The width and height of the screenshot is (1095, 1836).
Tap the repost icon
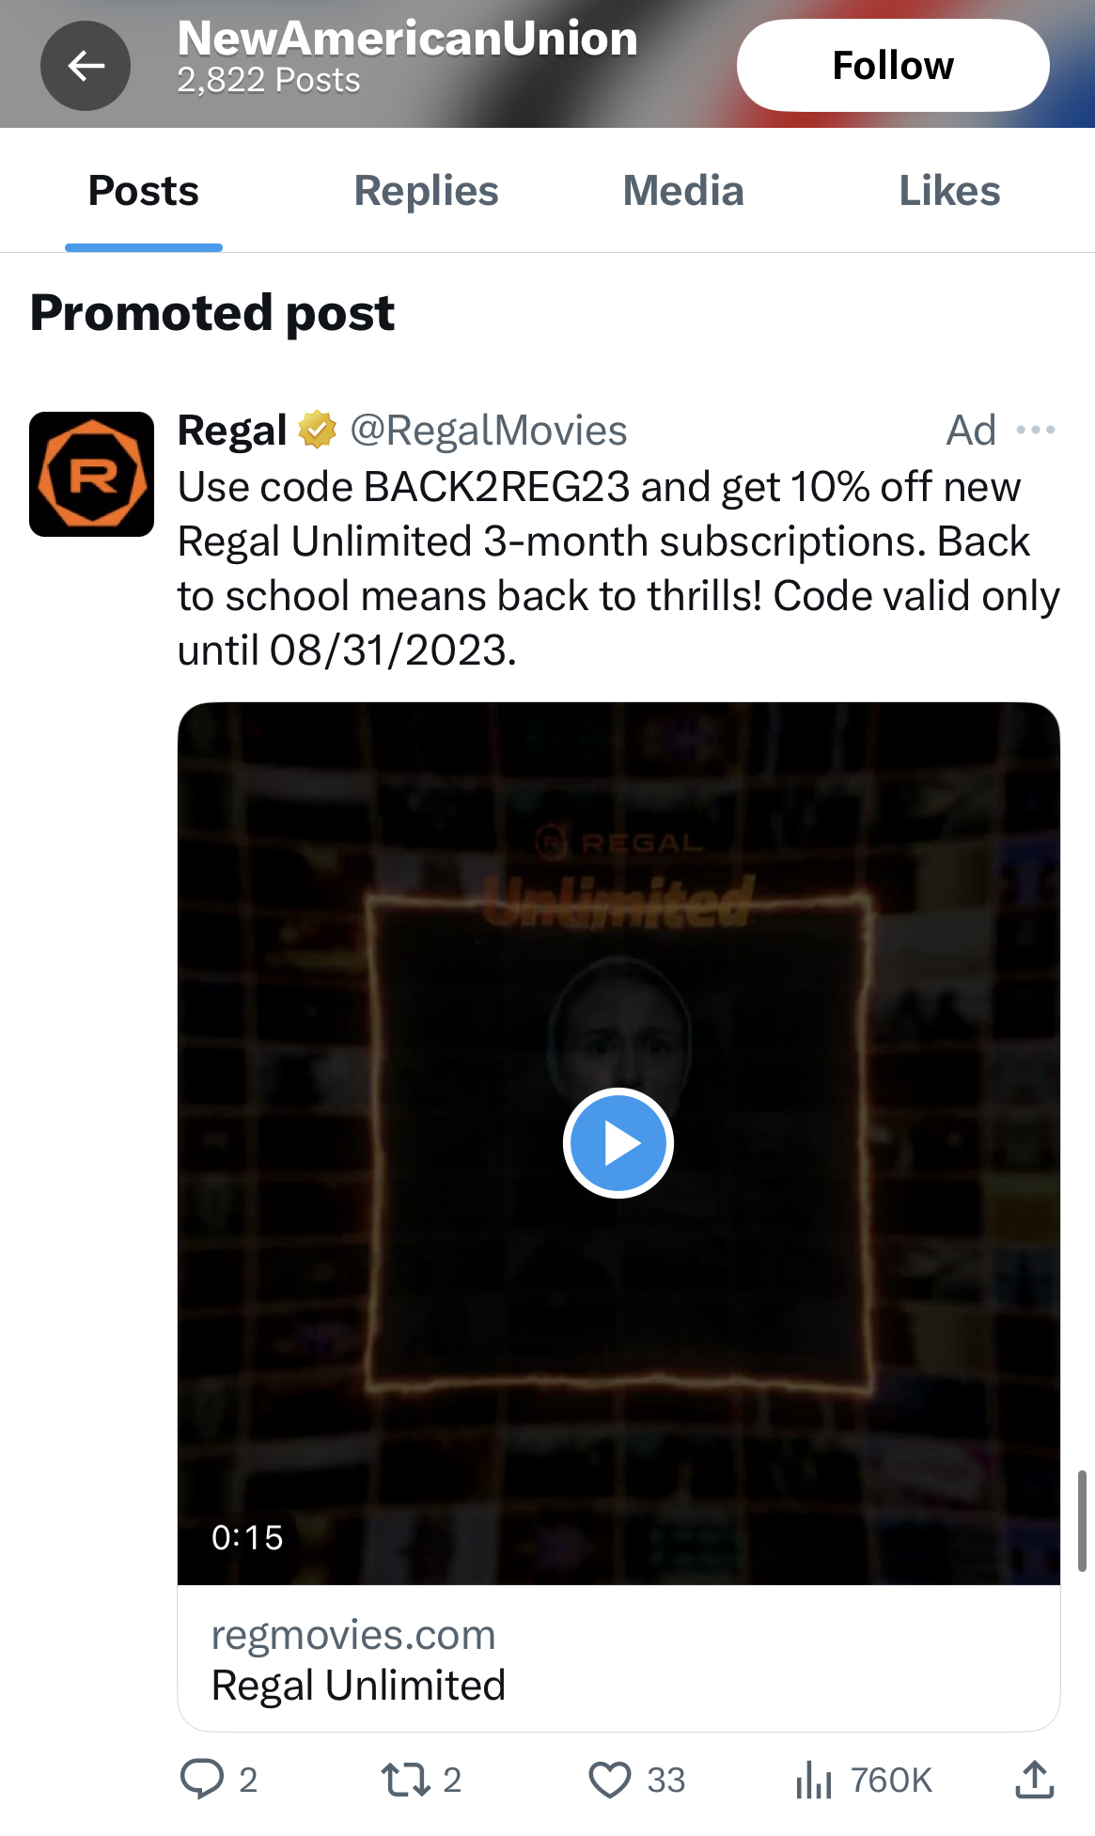[x=406, y=1780]
